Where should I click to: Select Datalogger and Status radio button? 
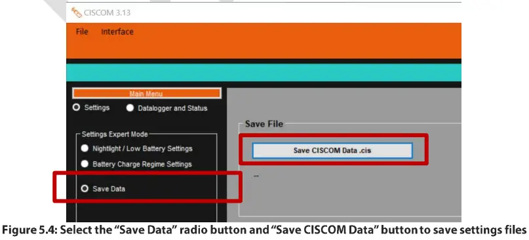130,108
